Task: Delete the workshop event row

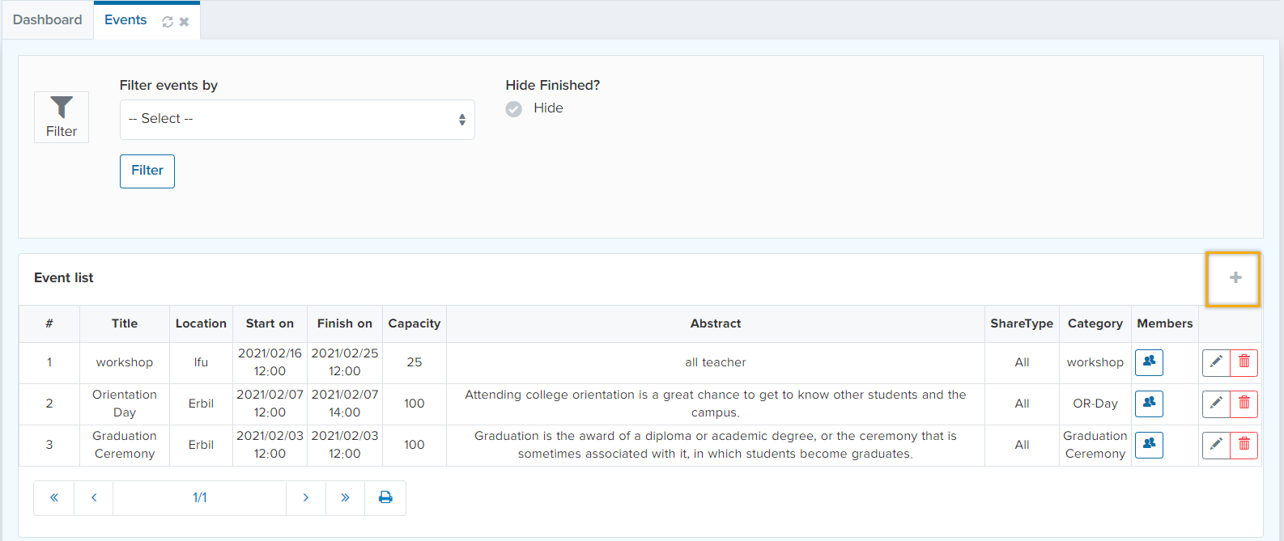Action: point(1244,362)
